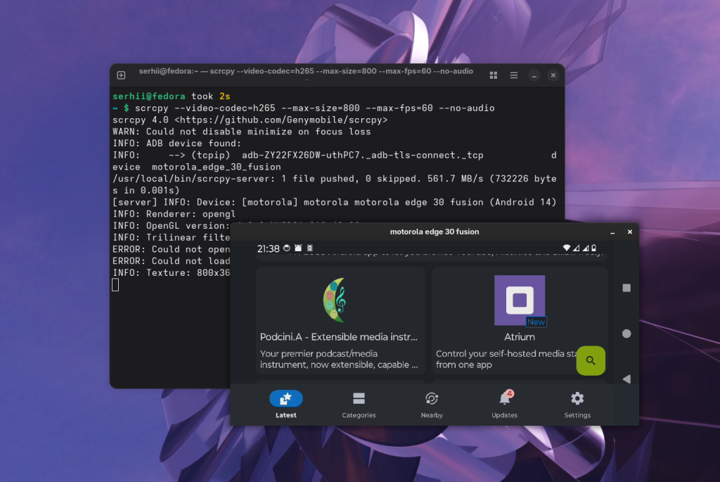Close the terminal window

(x=553, y=75)
